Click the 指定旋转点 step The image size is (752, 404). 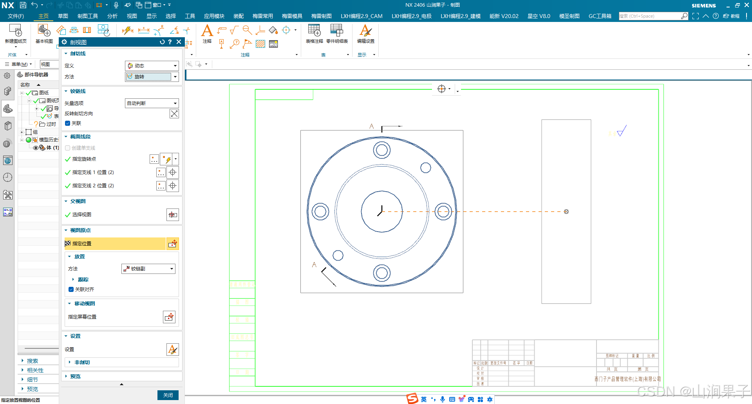84,159
